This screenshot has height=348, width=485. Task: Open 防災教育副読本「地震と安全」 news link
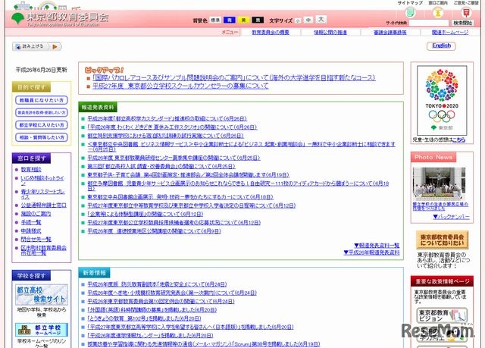point(157,284)
